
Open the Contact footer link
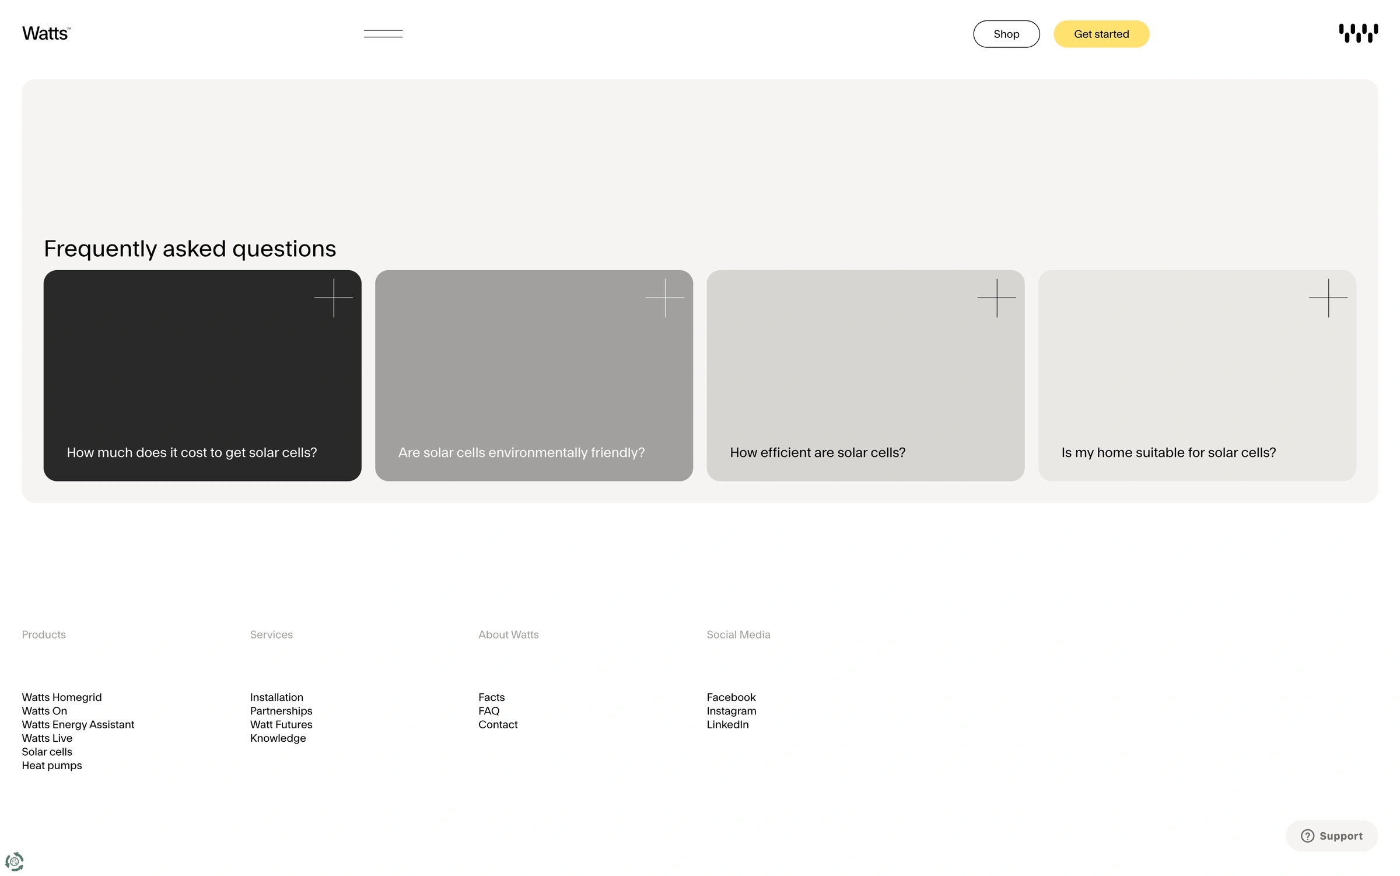tap(498, 724)
